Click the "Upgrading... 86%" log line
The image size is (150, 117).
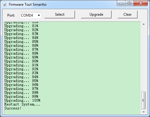point(21,46)
